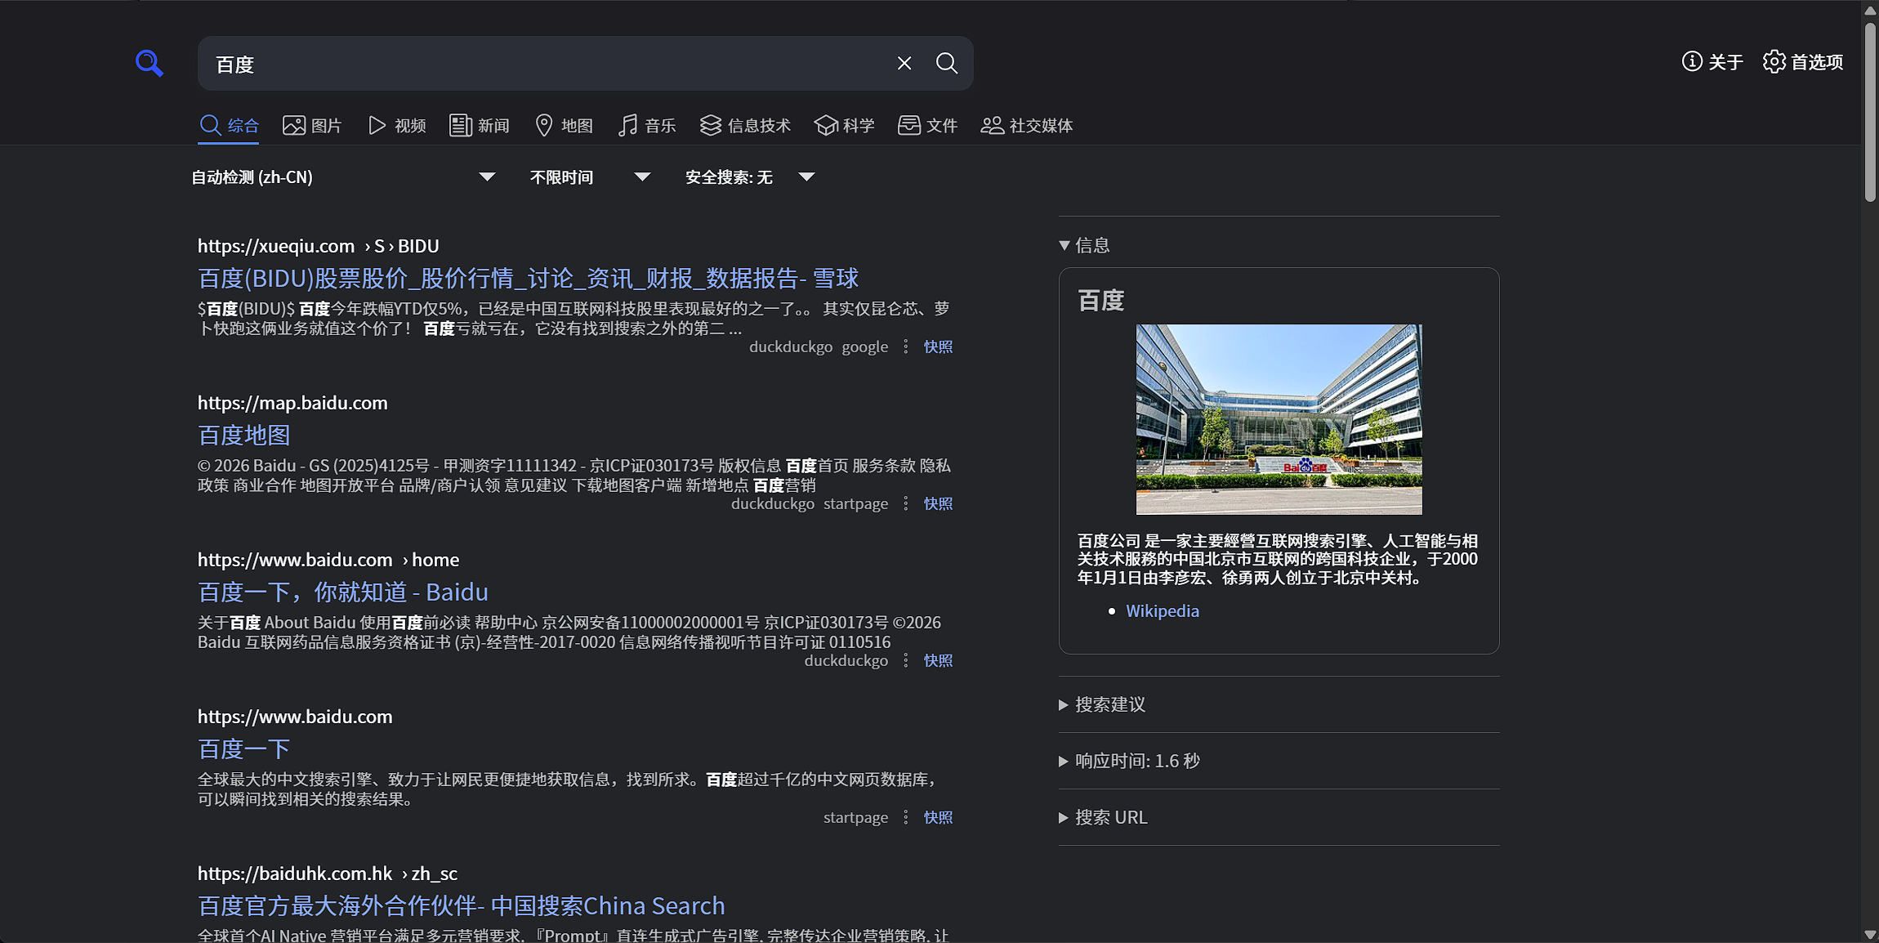The height and width of the screenshot is (943, 1879).
Task: Expand the 搜索 URL section
Action: 1104,817
